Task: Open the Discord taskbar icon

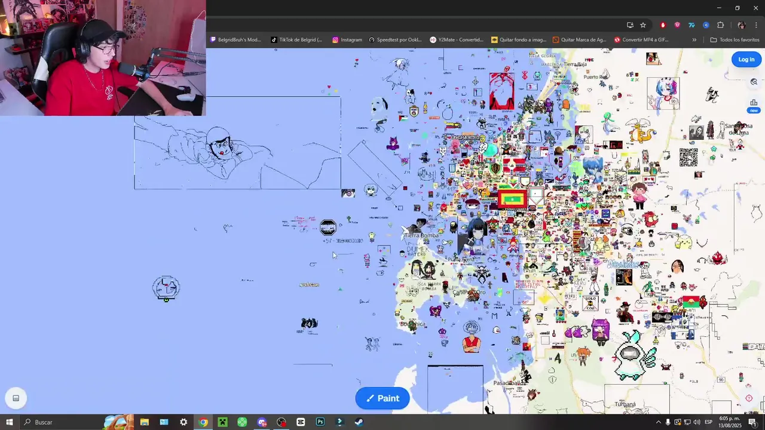Action: (262, 422)
